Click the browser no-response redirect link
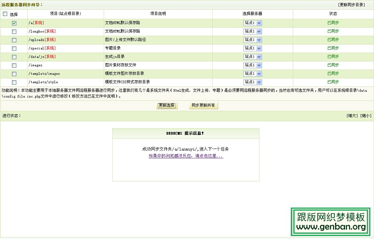This screenshot has height=239, width=374. (186, 156)
